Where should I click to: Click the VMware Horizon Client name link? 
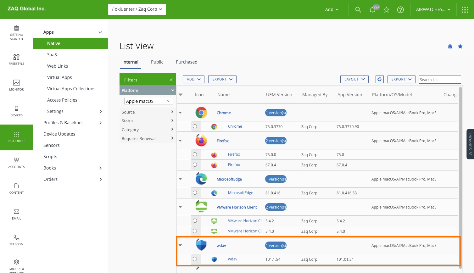point(237,207)
